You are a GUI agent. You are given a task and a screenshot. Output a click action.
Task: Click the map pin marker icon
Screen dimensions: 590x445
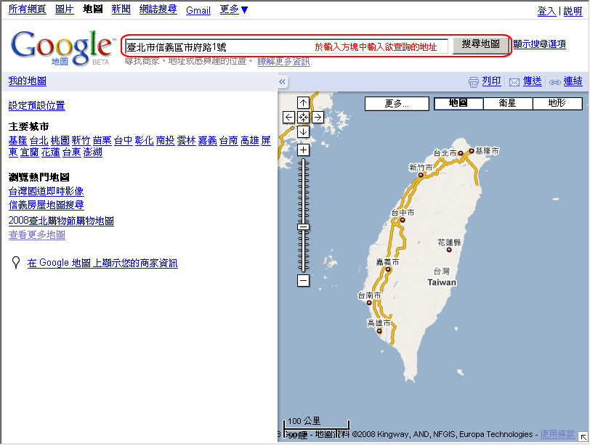pos(16,262)
